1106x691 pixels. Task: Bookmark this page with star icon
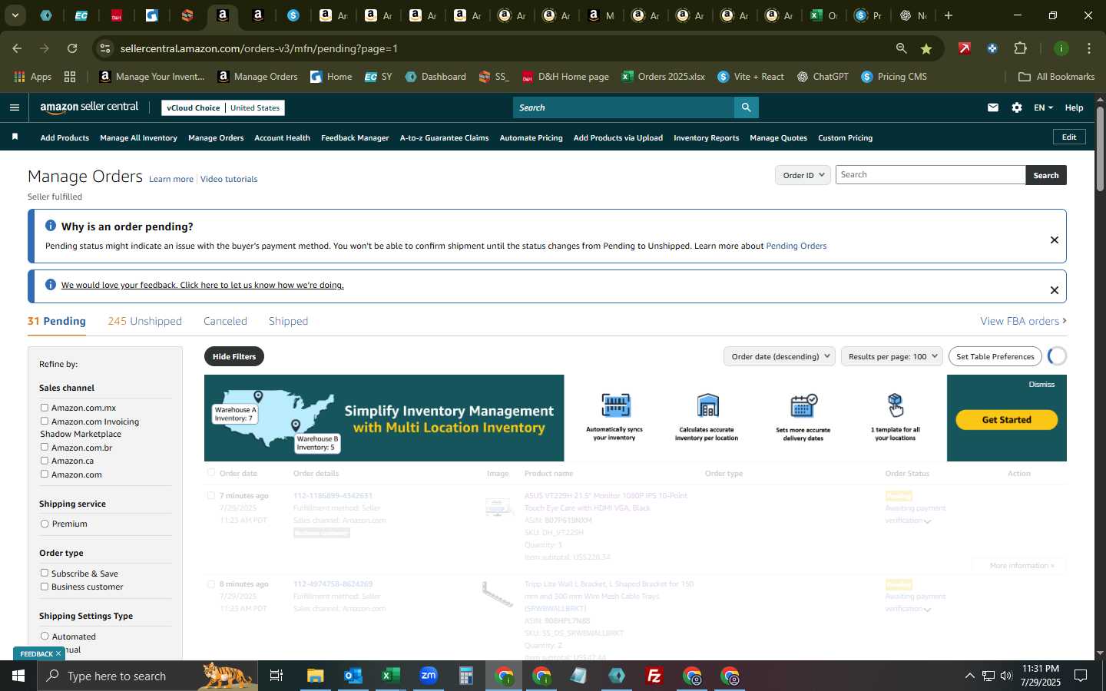tap(926, 48)
